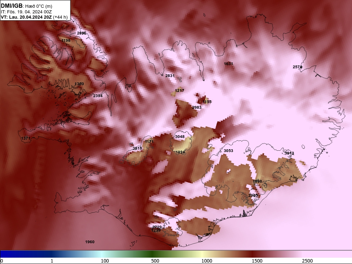Click the 1631 value label on map
The width and height of the screenshot is (352, 264).
click(228, 64)
